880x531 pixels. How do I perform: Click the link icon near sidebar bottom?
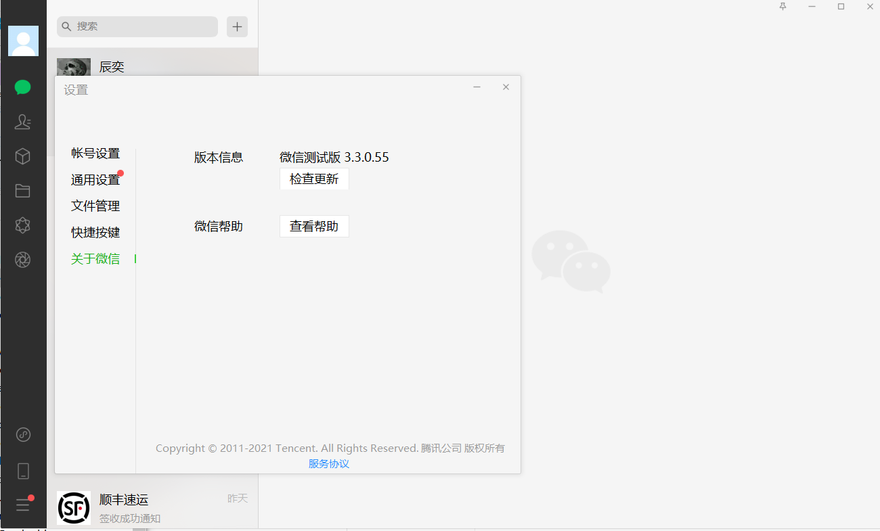(x=23, y=435)
